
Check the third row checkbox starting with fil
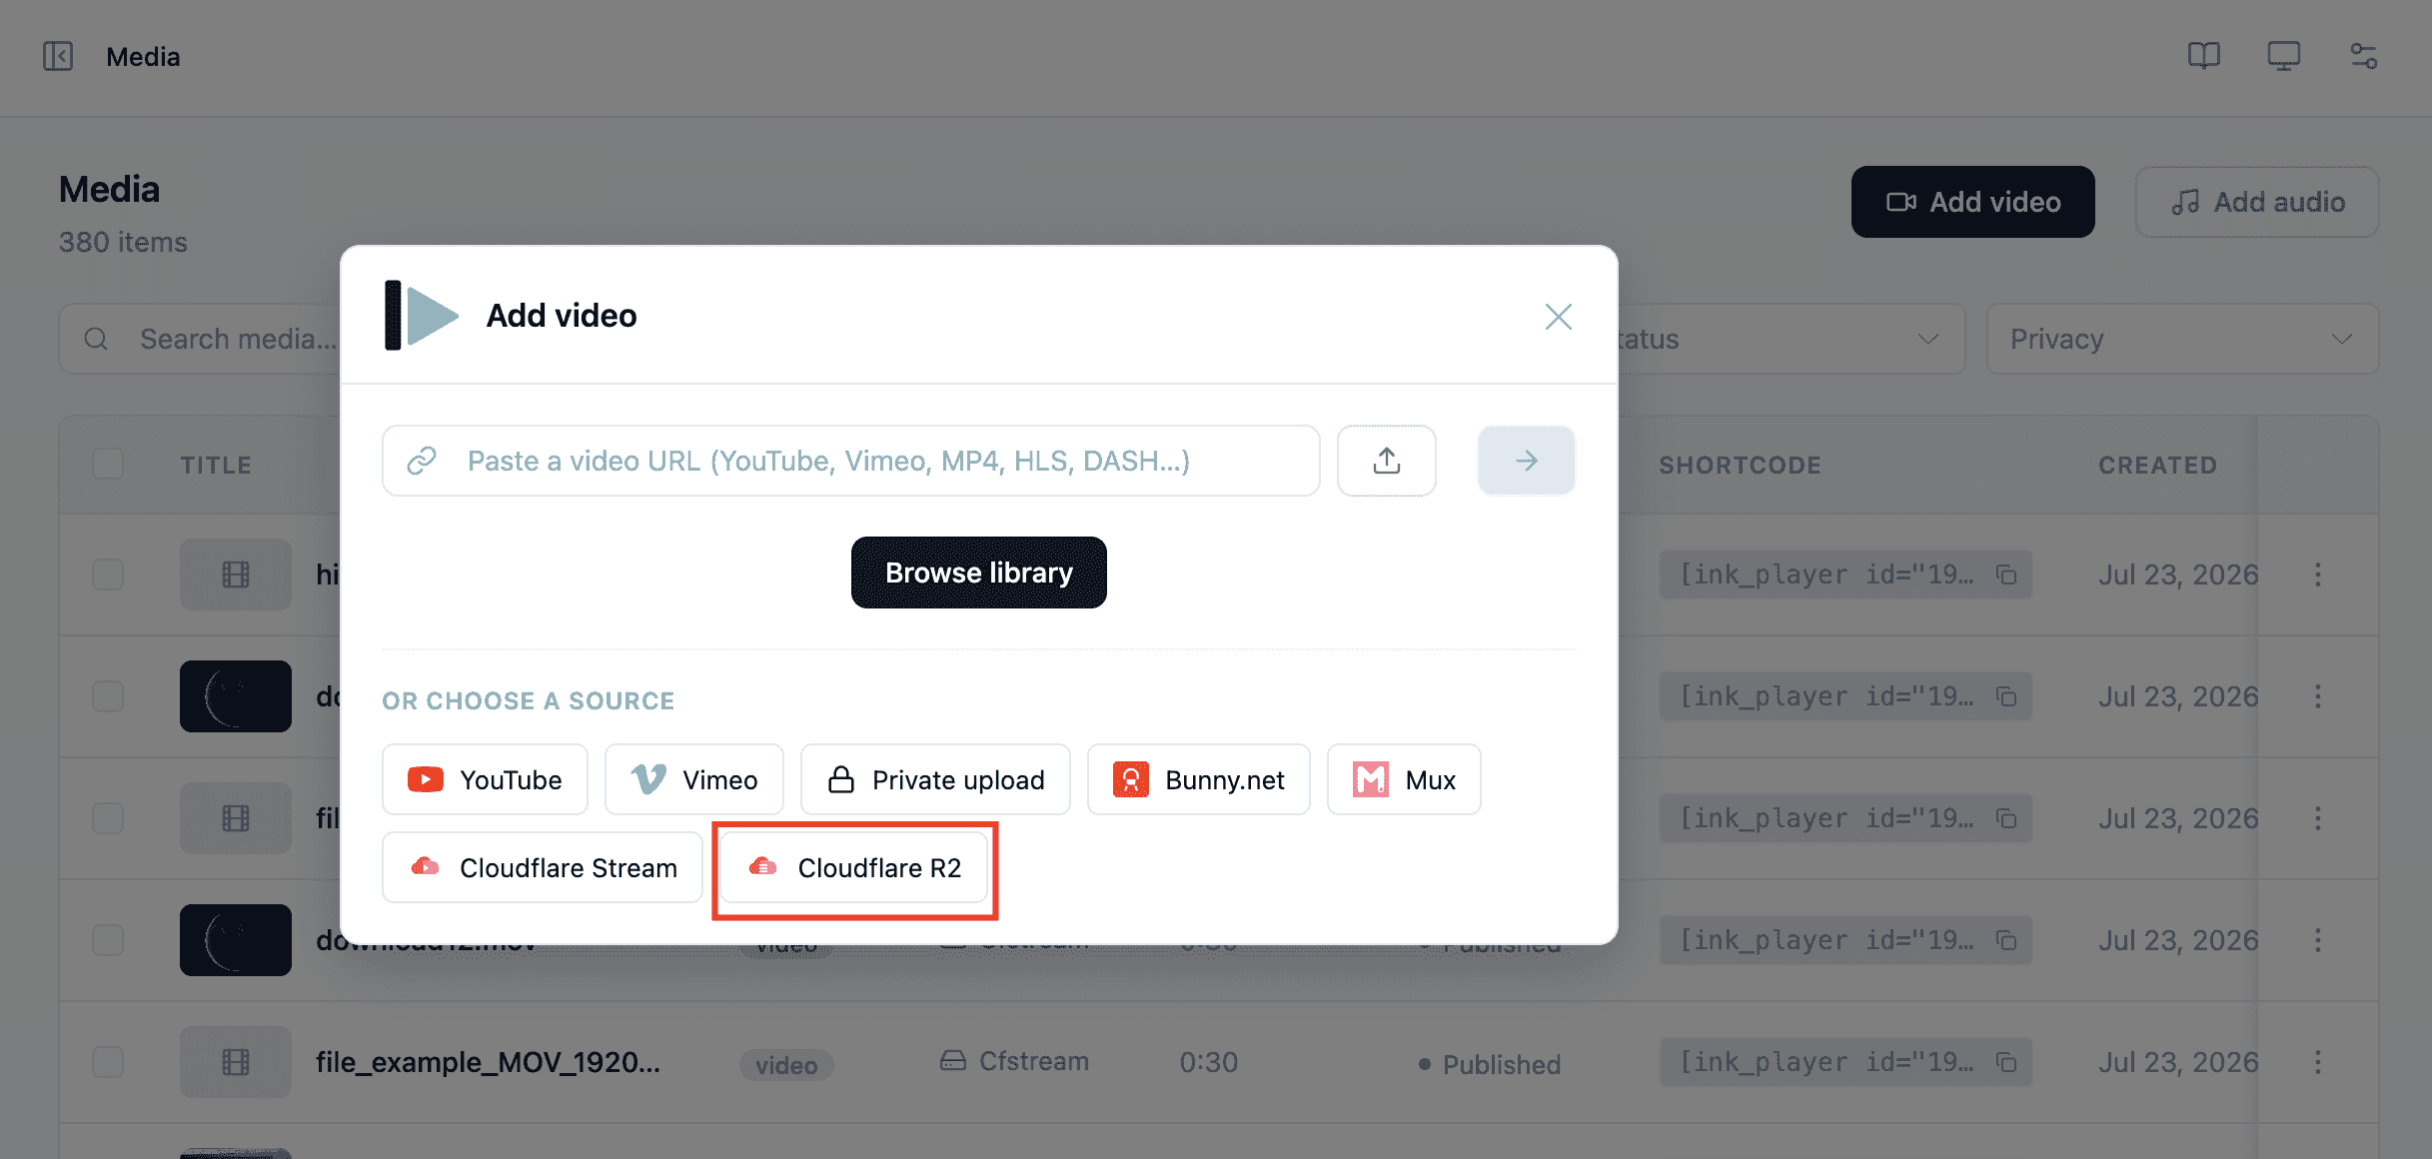108,818
